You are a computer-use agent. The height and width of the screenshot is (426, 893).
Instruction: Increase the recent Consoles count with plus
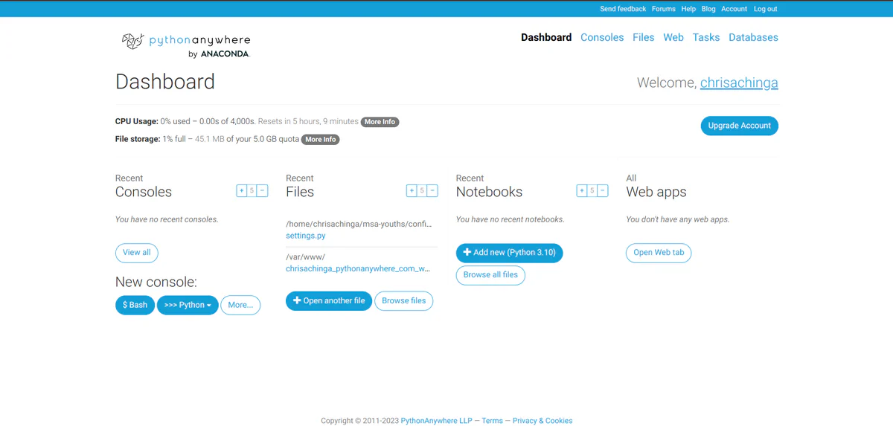241,191
